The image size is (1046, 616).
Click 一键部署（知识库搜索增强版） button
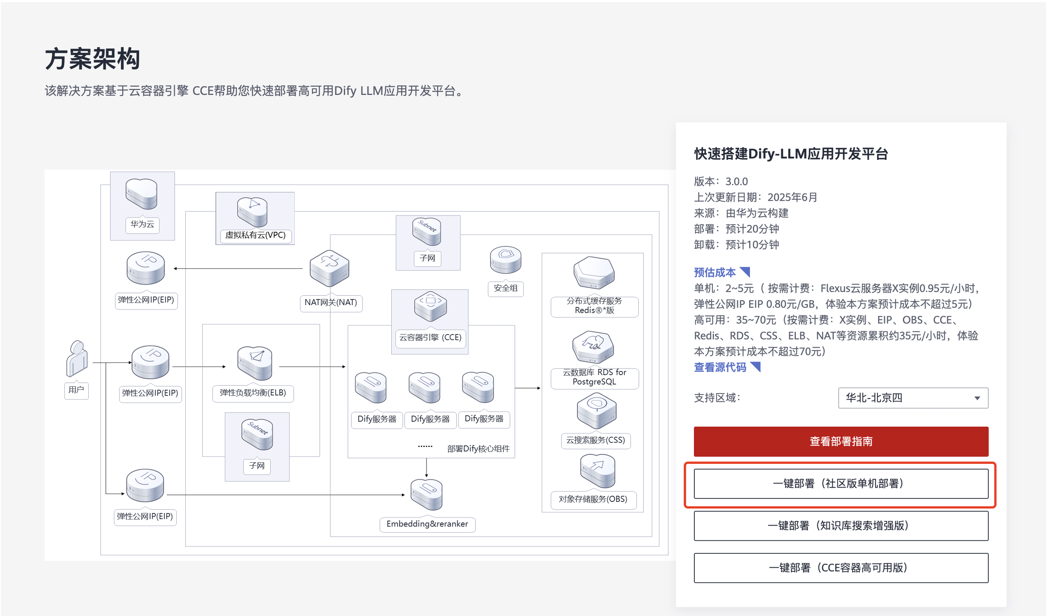[x=841, y=526]
